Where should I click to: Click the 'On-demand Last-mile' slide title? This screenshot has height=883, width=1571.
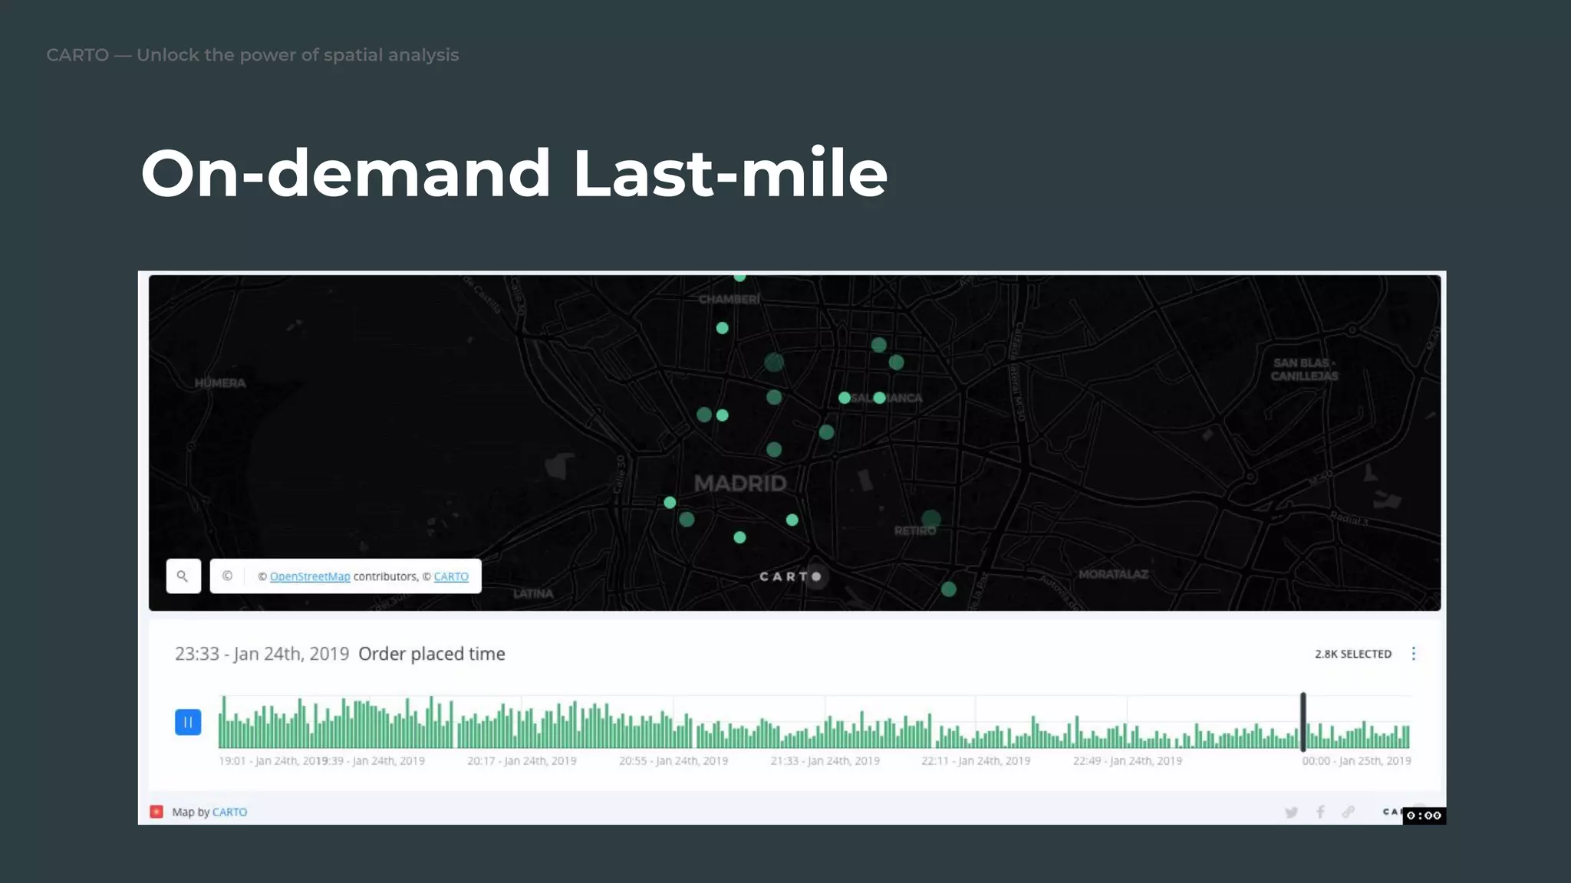tap(514, 173)
